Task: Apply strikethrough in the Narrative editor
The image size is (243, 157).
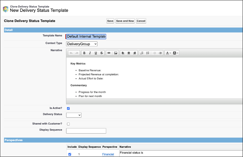Action: (x=101, y=53)
